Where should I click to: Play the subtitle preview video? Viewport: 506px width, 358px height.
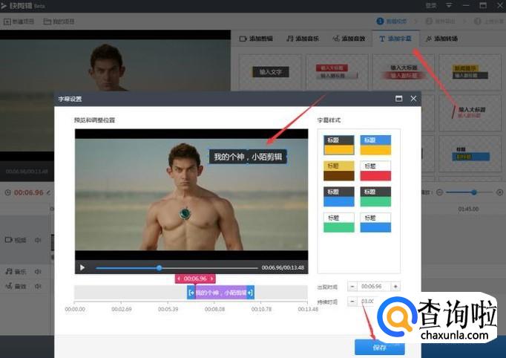click(x=82, y=267)
